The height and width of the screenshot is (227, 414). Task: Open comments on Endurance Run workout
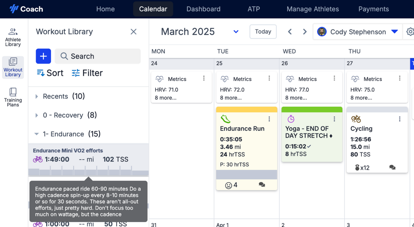click(262, 184)
